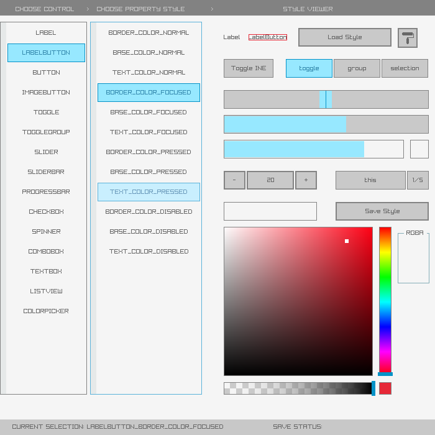Image resolution: width=435 pixels, height=435 pixels.
Task: Toggle the 'Toggle INE' button
Action: 249,68
